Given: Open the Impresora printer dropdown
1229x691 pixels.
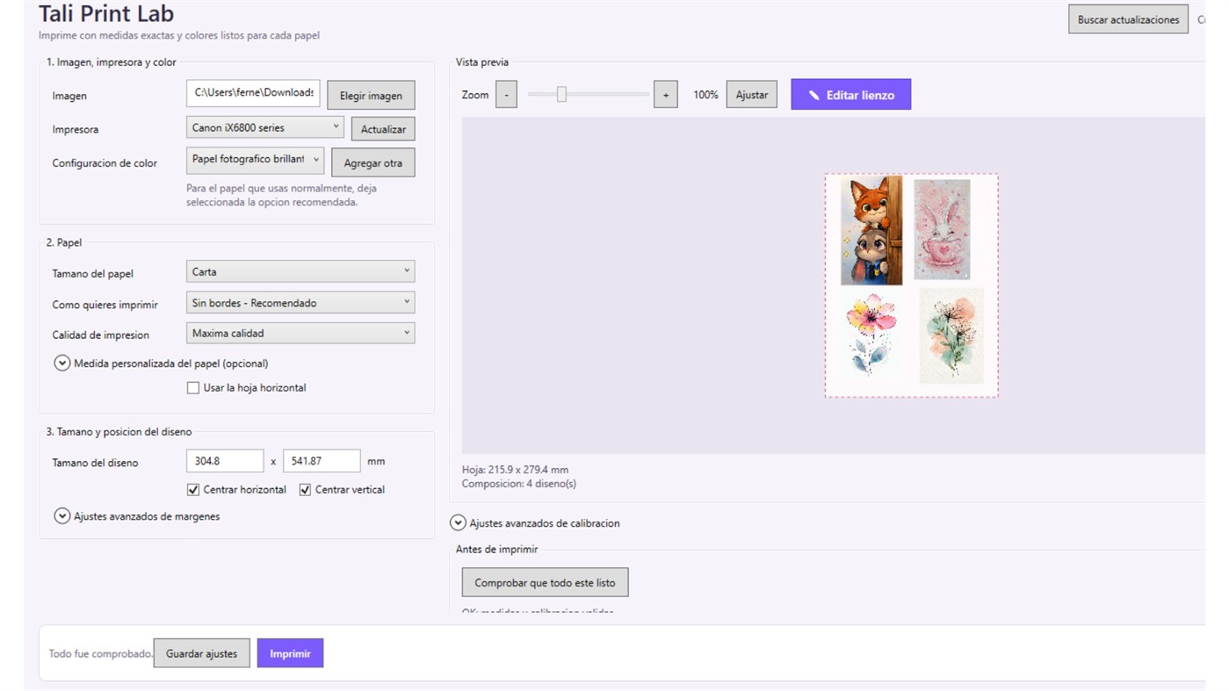Looking at the screenshot, I should pos(265,127).
